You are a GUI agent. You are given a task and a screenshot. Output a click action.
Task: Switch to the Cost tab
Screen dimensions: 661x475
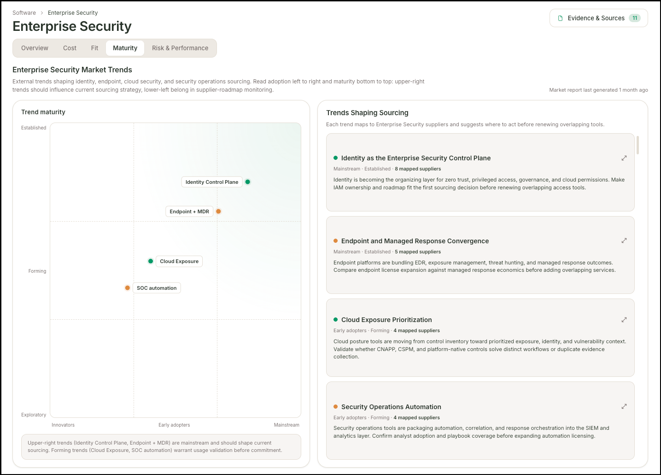point(70,48)
